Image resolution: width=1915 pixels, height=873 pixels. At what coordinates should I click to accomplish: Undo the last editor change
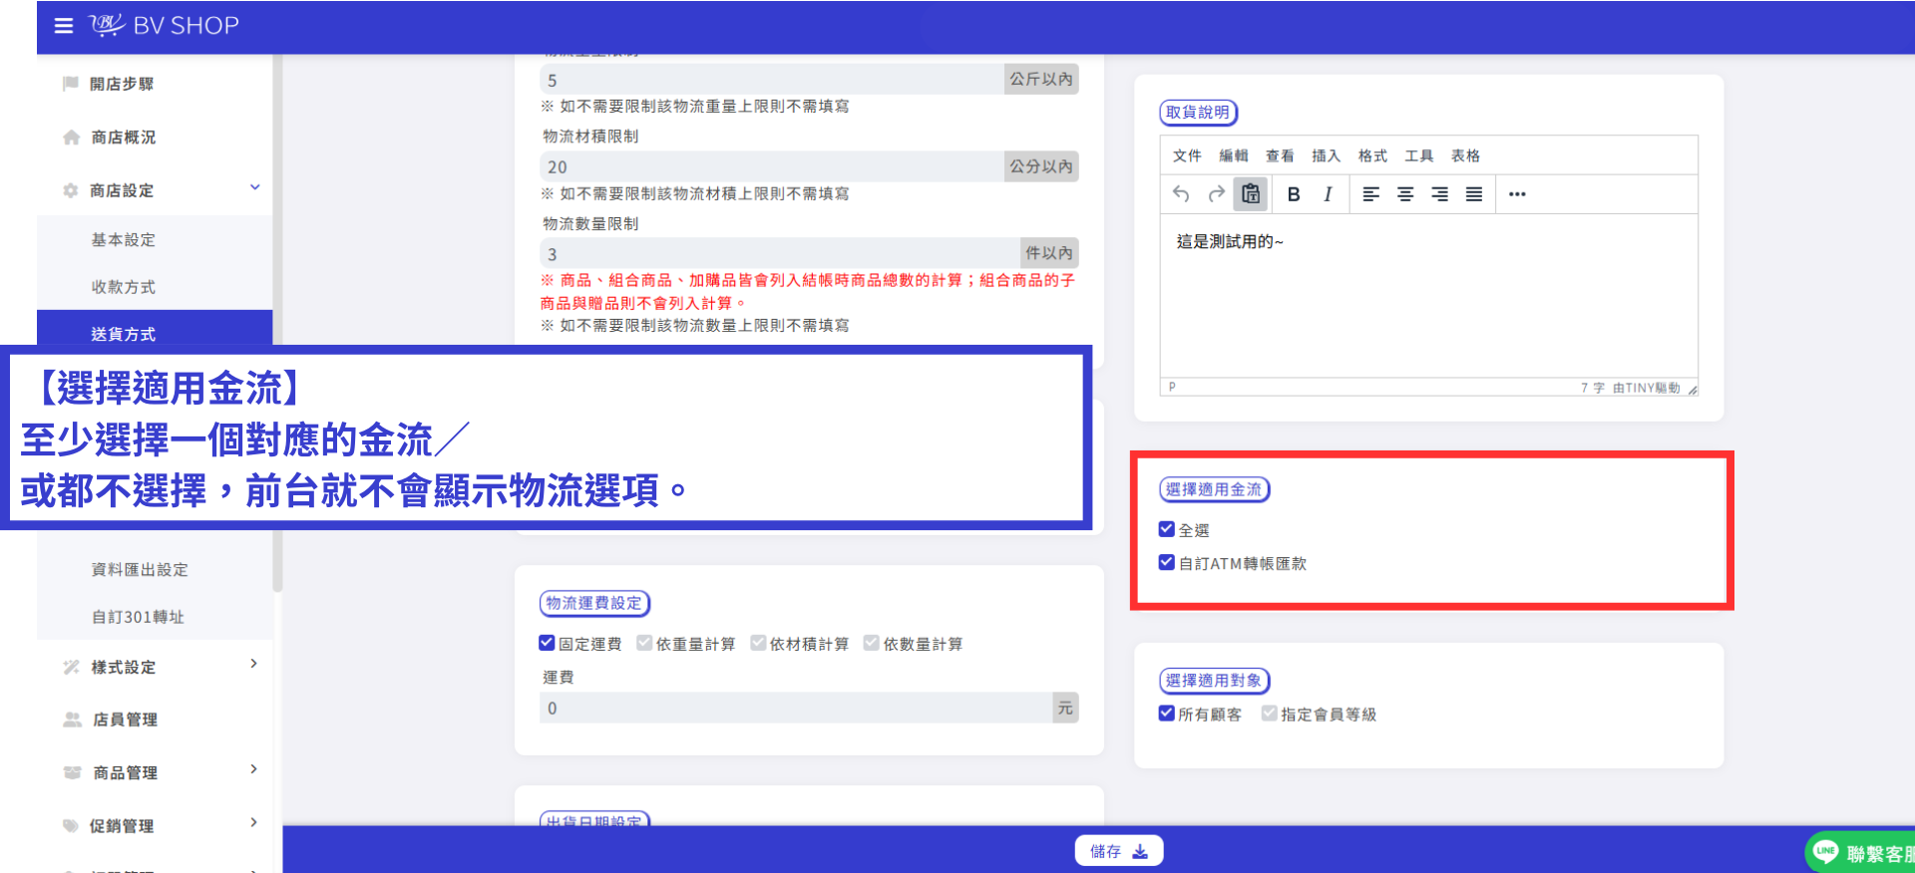point(1181,194)
